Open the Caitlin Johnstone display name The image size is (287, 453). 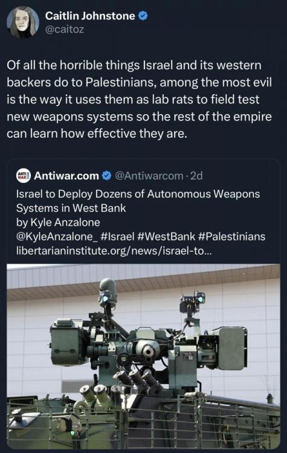[90, 16]
